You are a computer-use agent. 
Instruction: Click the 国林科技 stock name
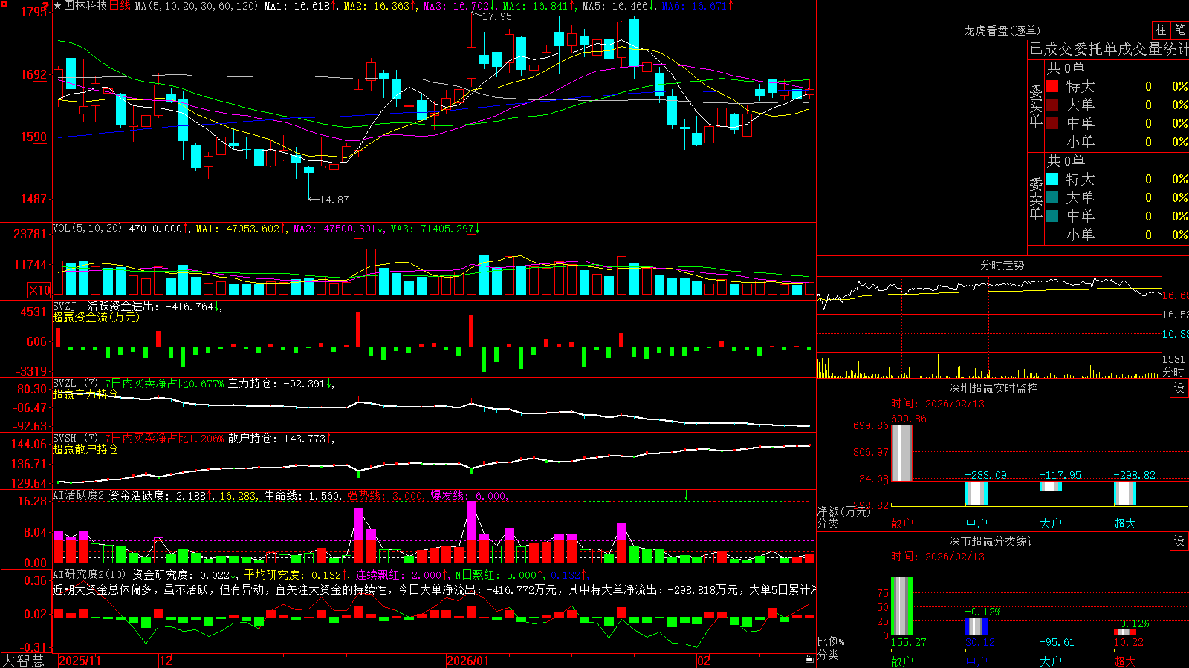(85, 6)
